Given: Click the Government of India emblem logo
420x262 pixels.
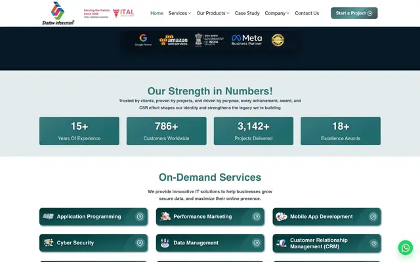Looking at the screenshot, I should 209,40.
